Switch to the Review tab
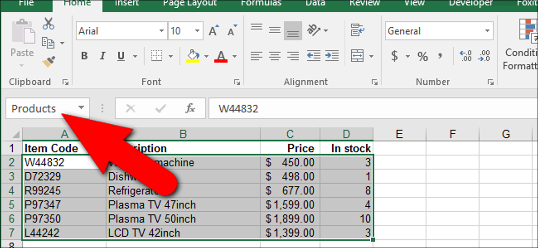This screenshot has height=248, width=538. (364, 3)
